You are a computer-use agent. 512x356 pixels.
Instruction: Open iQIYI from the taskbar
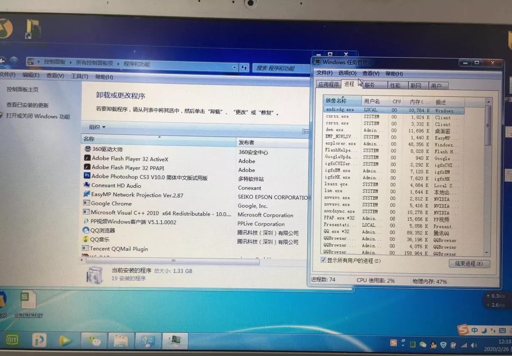pos(12,340)
